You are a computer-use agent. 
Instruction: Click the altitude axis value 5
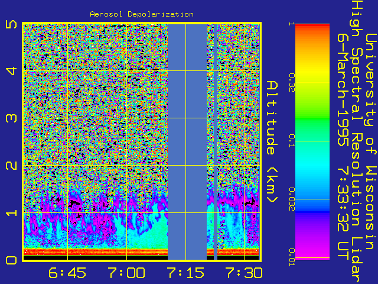tap(11, 24)
